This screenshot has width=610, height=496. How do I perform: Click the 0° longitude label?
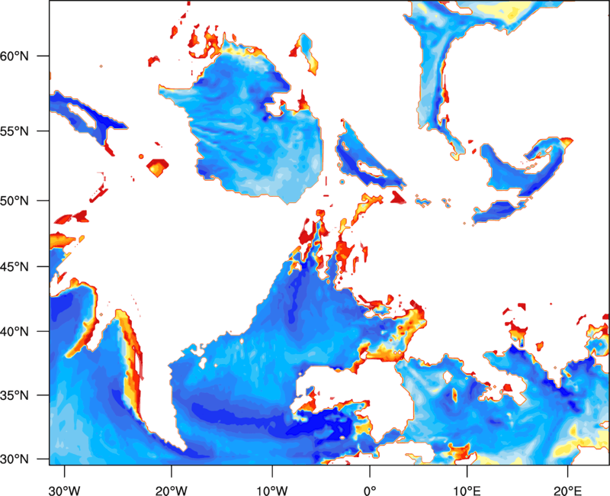click(370, 491)
